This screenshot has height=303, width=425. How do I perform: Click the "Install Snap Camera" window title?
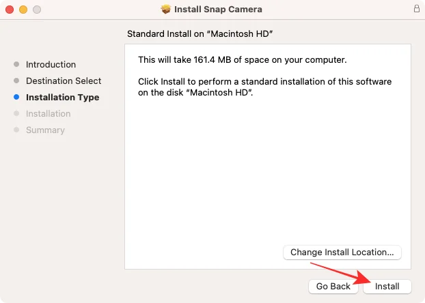(x=218, y=10)
